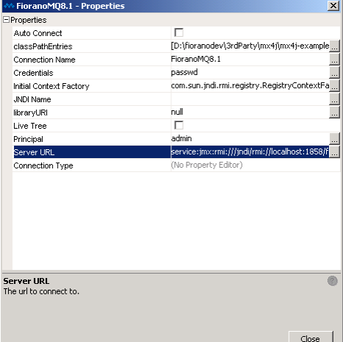Image resolution: width=343 pixels, height=342 pixels.
Task: Select the Credentials value field showing passwd
Action: click(x=250, y=73)
